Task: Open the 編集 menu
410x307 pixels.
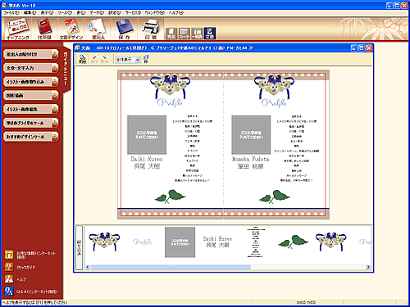Action: (x=30, y=12)
